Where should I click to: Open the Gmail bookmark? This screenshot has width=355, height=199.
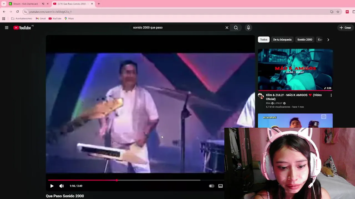(x=41, y=19)
